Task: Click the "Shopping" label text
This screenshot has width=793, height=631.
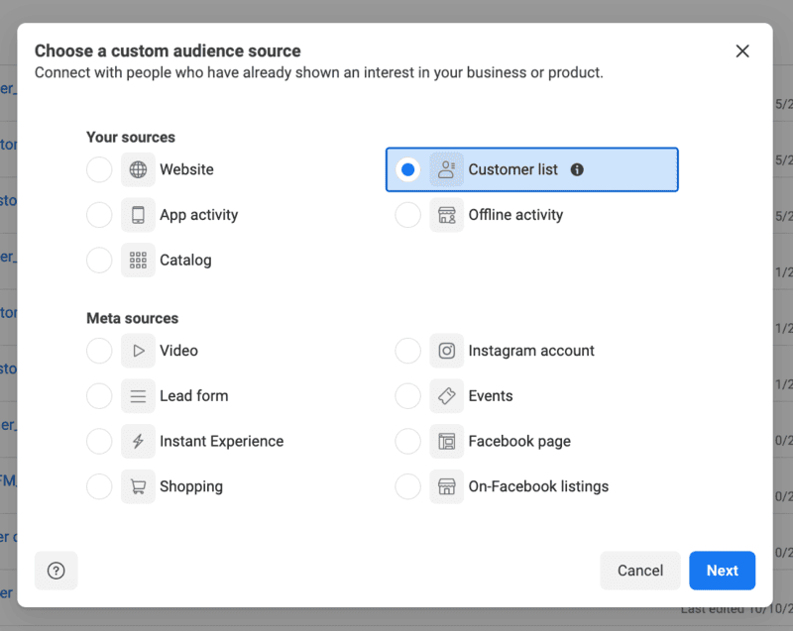Action: coord(191,486)
